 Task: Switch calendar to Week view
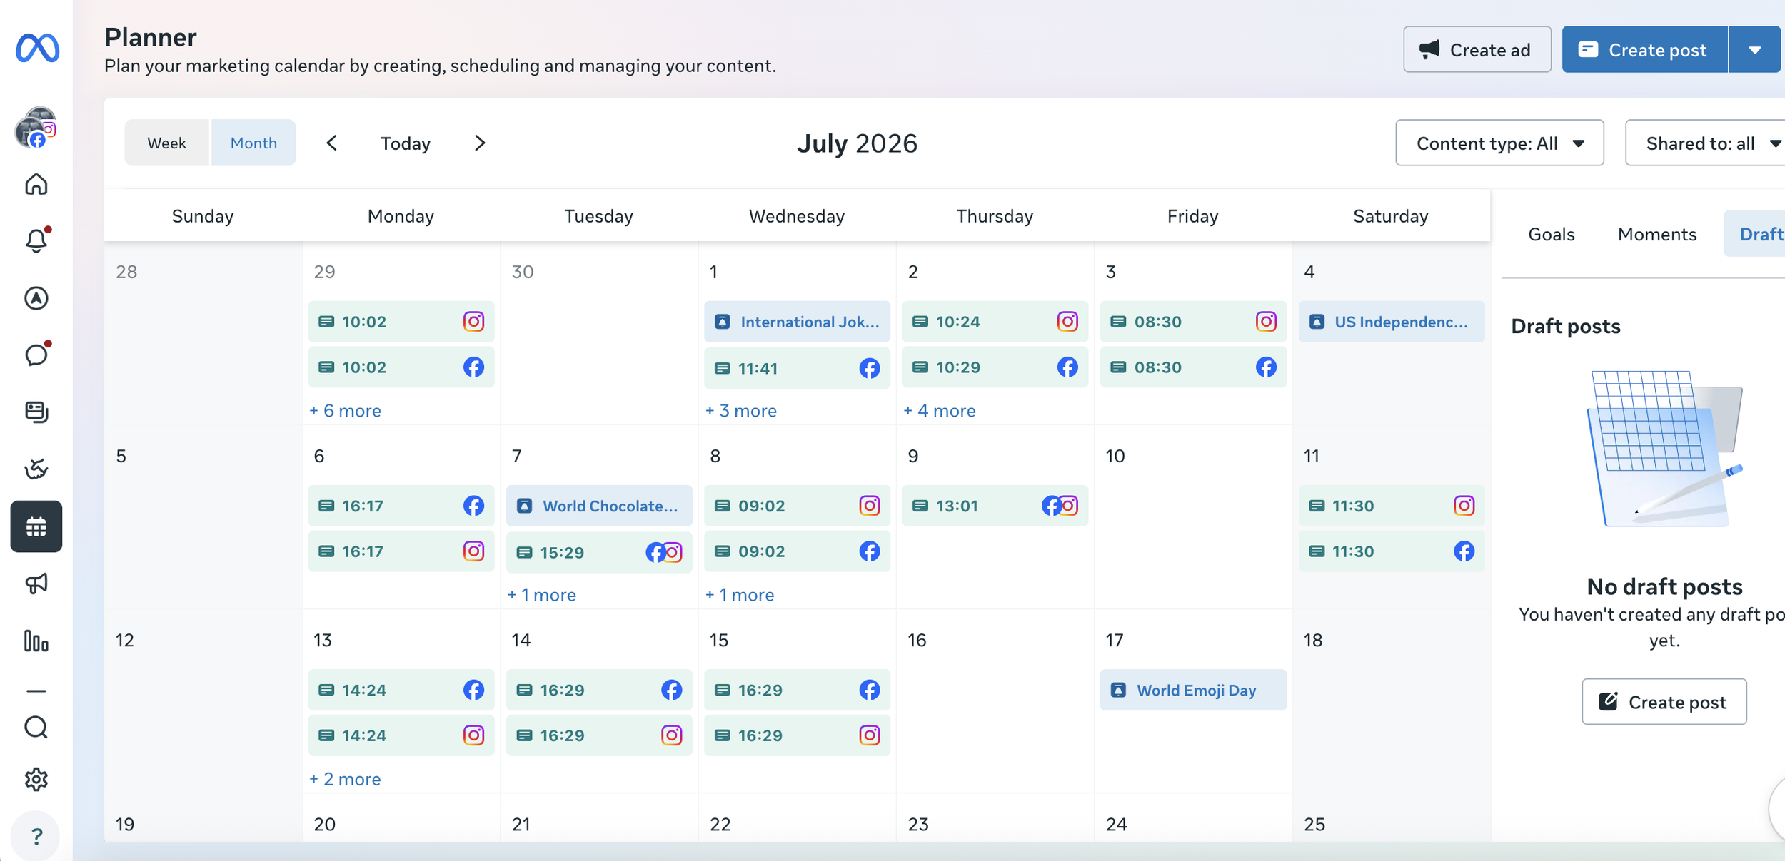point(167,143)
